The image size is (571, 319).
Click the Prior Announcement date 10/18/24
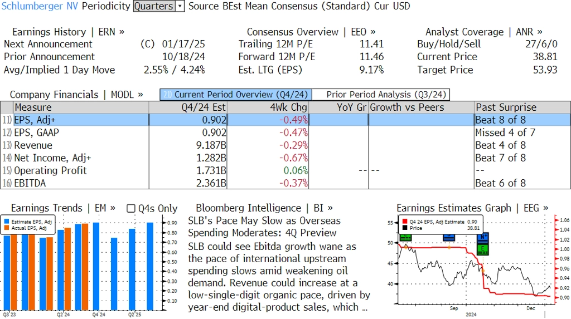coord(183,57)
